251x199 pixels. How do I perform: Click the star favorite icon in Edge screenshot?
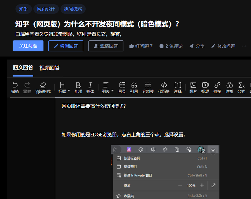click(115, 149)
